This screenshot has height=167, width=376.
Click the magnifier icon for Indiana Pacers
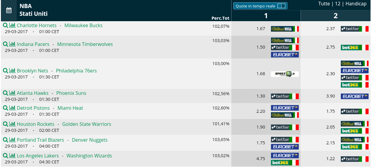click(x=5, y=44)
